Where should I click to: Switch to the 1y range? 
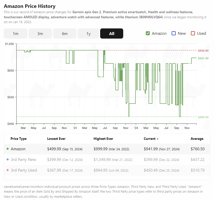[x=88, y=34]
